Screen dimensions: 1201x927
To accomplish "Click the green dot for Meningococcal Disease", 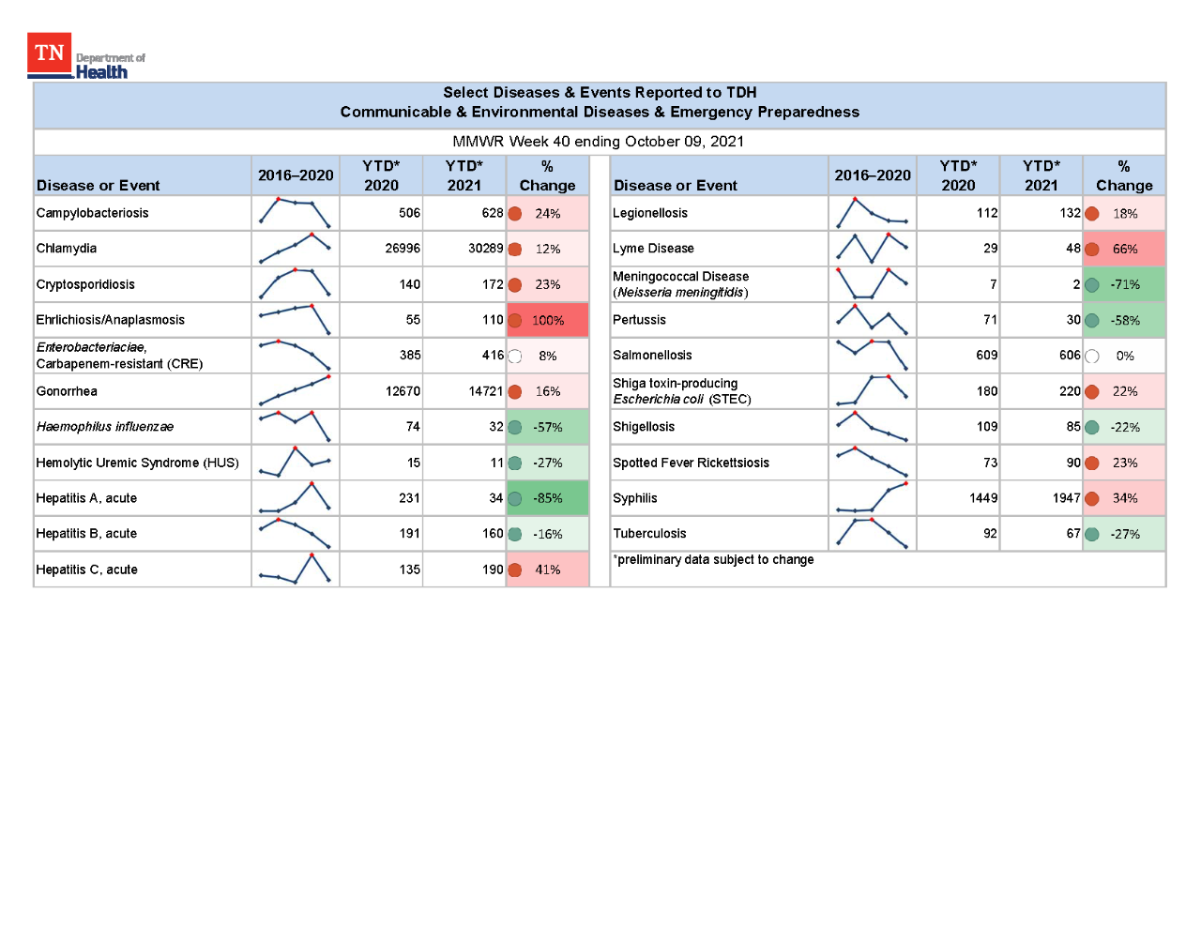I will [x=1092, y=285].
